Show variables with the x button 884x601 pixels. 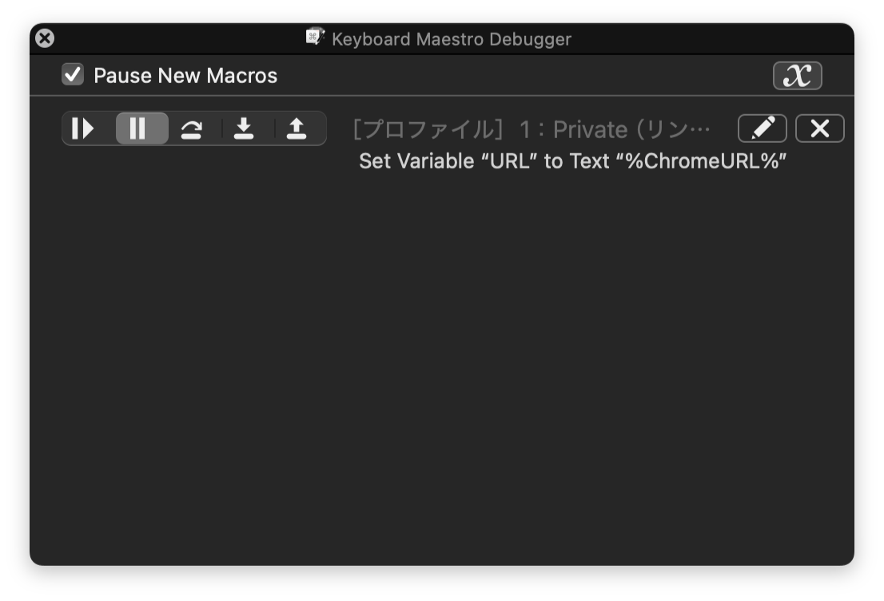[x=797, y=76]
